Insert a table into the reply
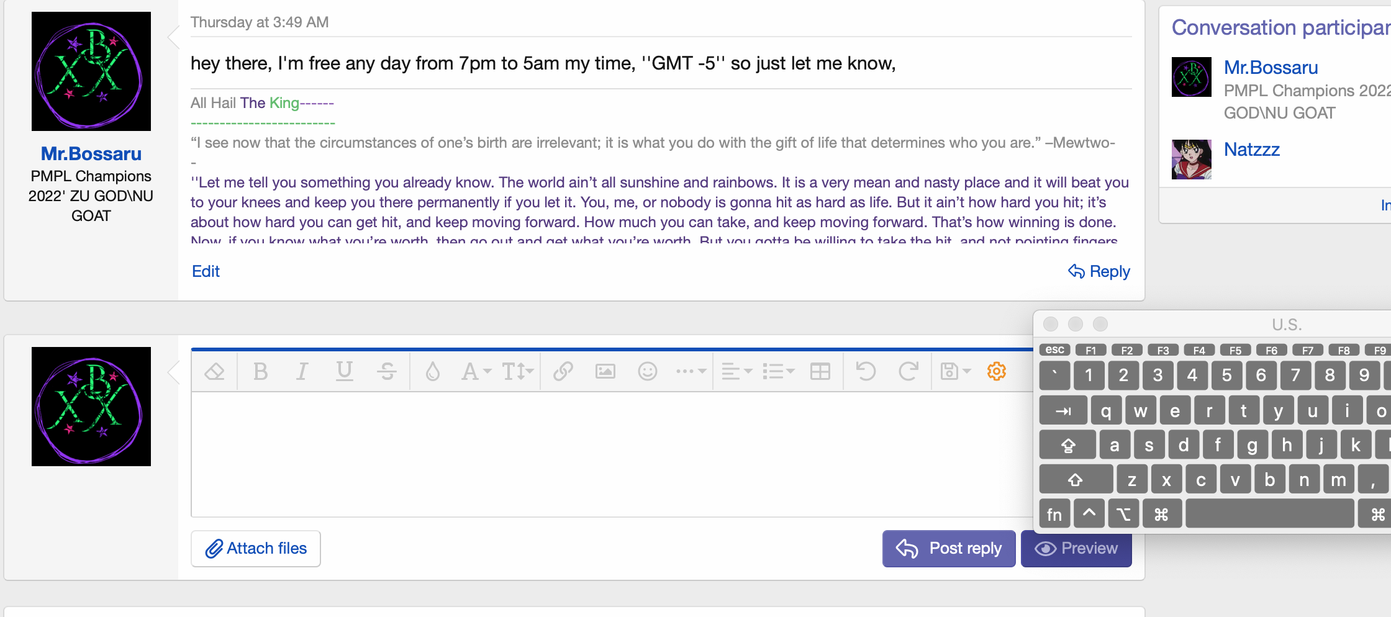 820,371
